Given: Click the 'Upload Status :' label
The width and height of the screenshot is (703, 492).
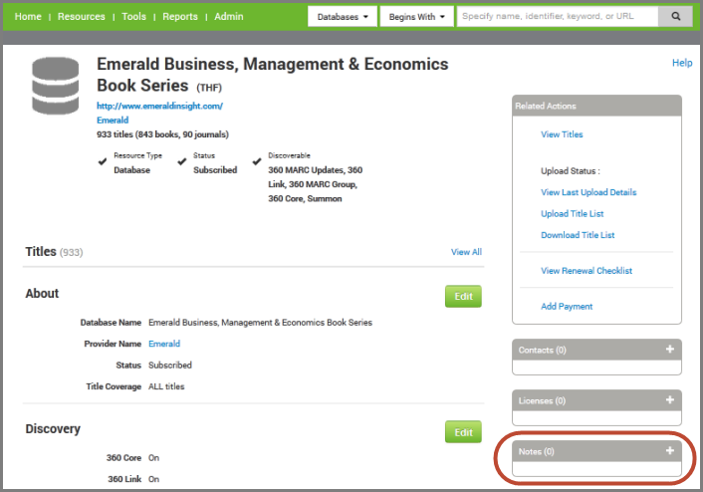Looking at the screenshot, I should pos(571,171).
